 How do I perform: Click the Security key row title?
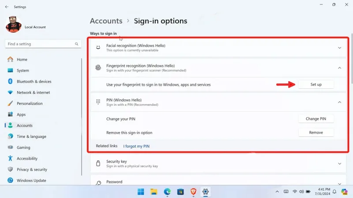tap(116, 161)
